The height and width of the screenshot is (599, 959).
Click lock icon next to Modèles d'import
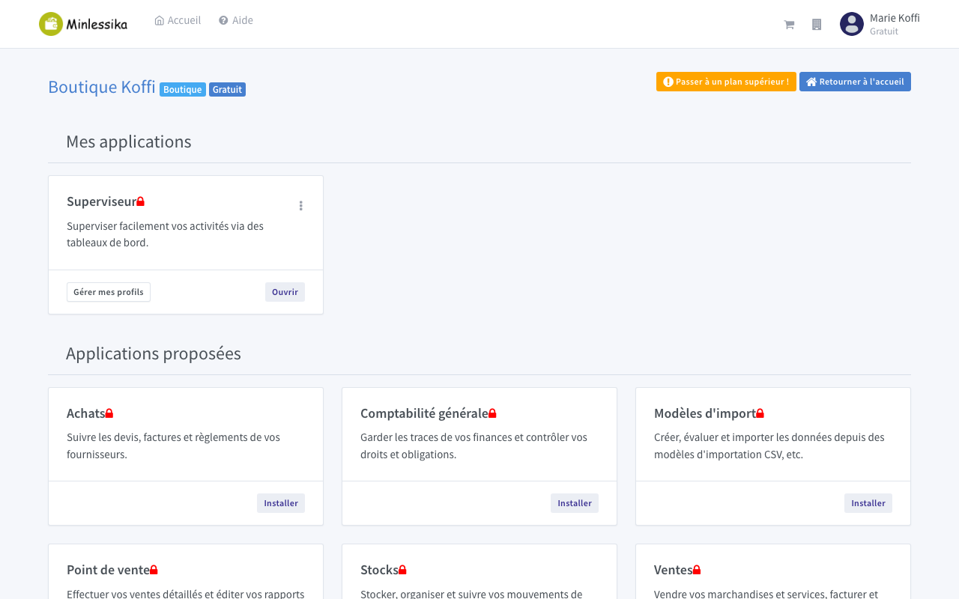point(760,413)
